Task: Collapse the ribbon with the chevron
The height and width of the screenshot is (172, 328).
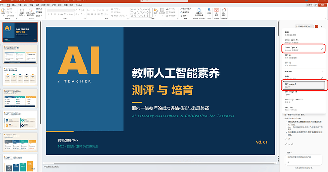Action: point(325,18)
